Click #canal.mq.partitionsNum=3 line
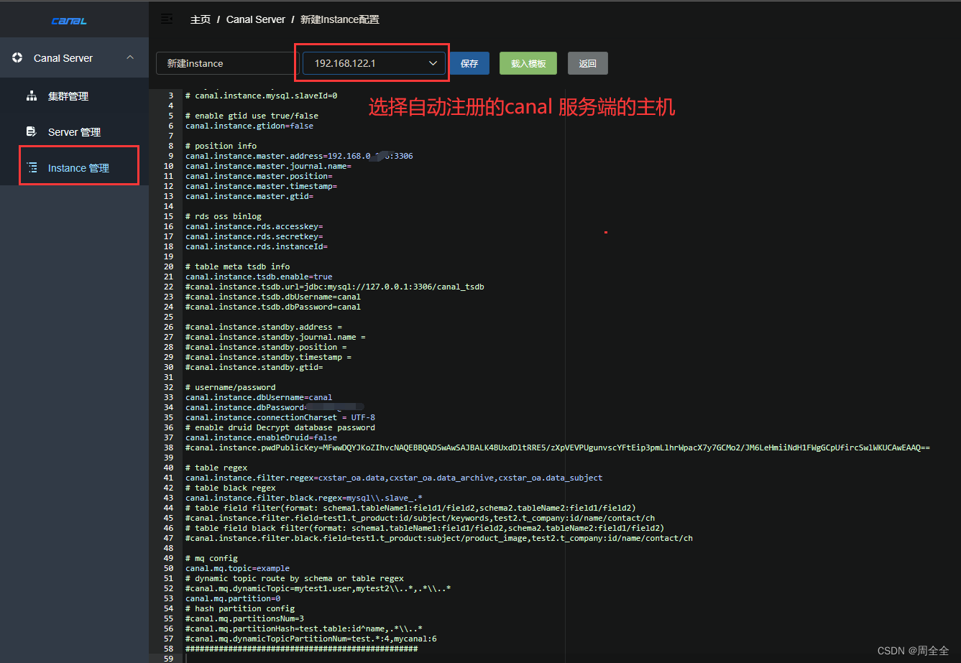This screenshot has height=663, width=961. (244, 618)
